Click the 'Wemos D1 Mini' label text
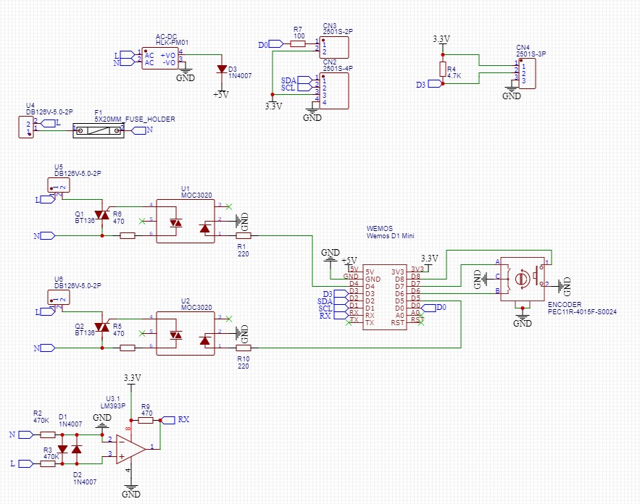 pyautogui.click(x=390, y=235)
